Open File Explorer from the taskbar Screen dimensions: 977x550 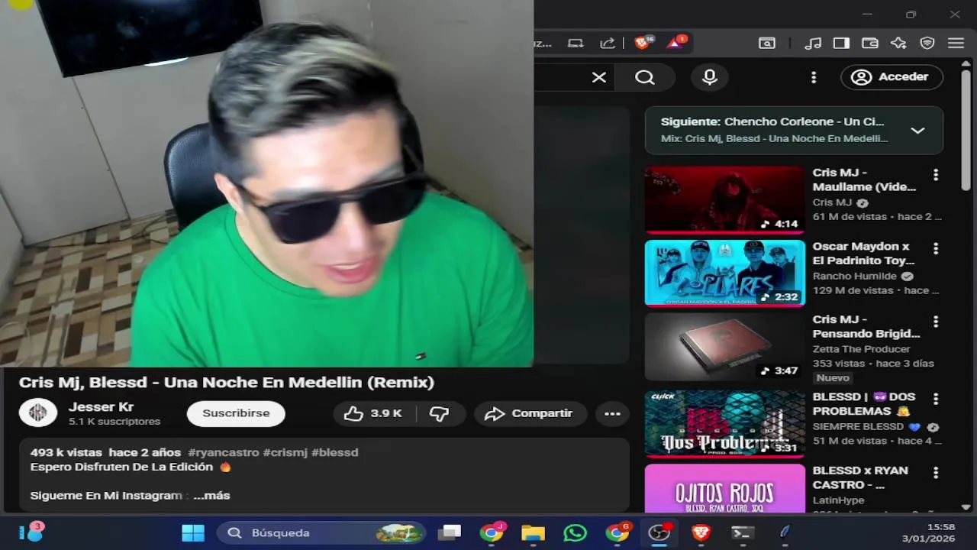tap(533, 532)
